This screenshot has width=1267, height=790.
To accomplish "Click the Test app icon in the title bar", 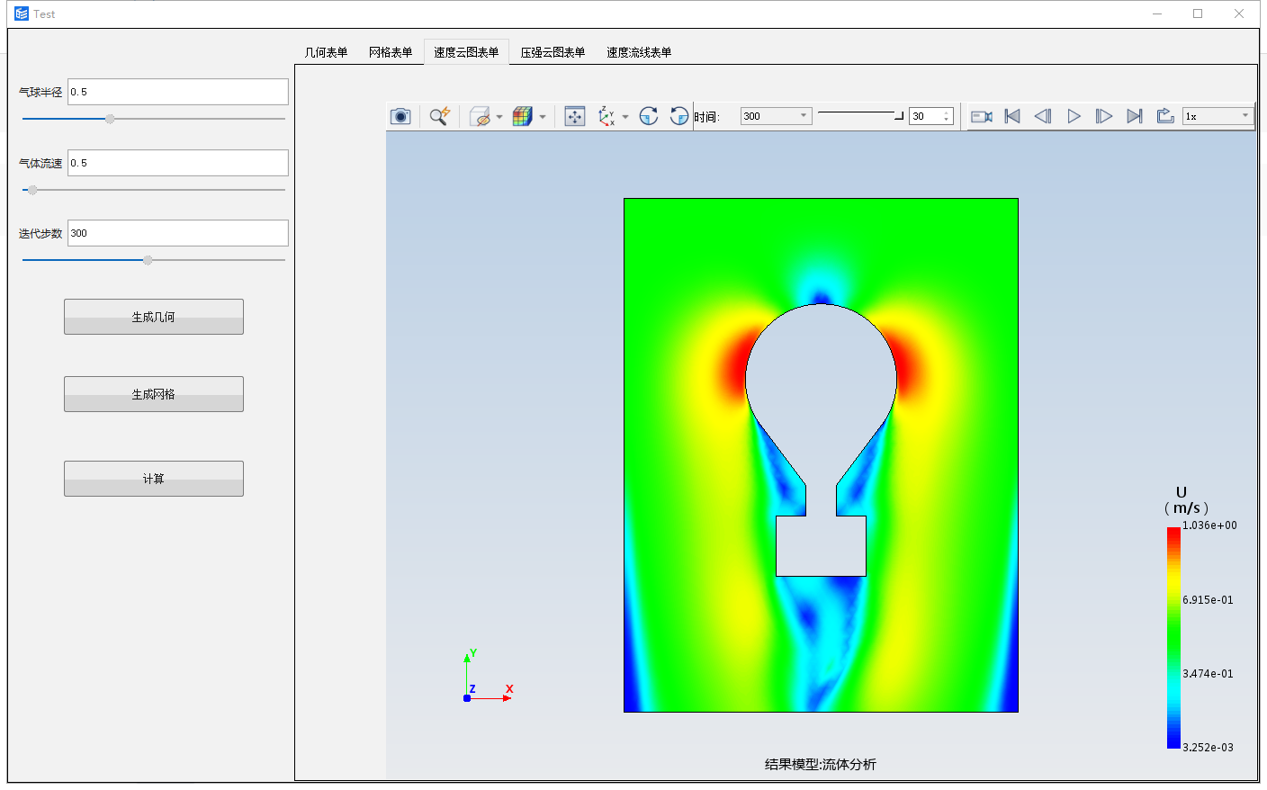I will tap(22, 13).
